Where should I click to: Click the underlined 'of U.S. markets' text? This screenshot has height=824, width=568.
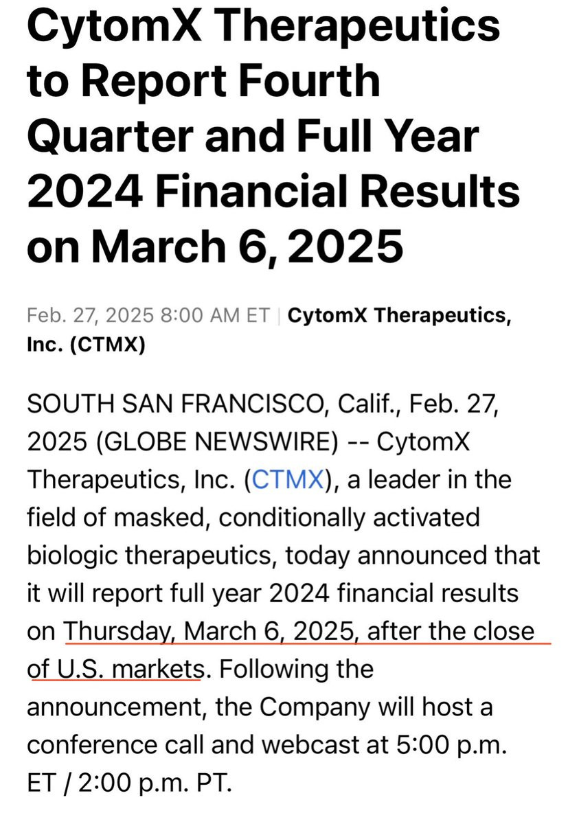(115, 668)
